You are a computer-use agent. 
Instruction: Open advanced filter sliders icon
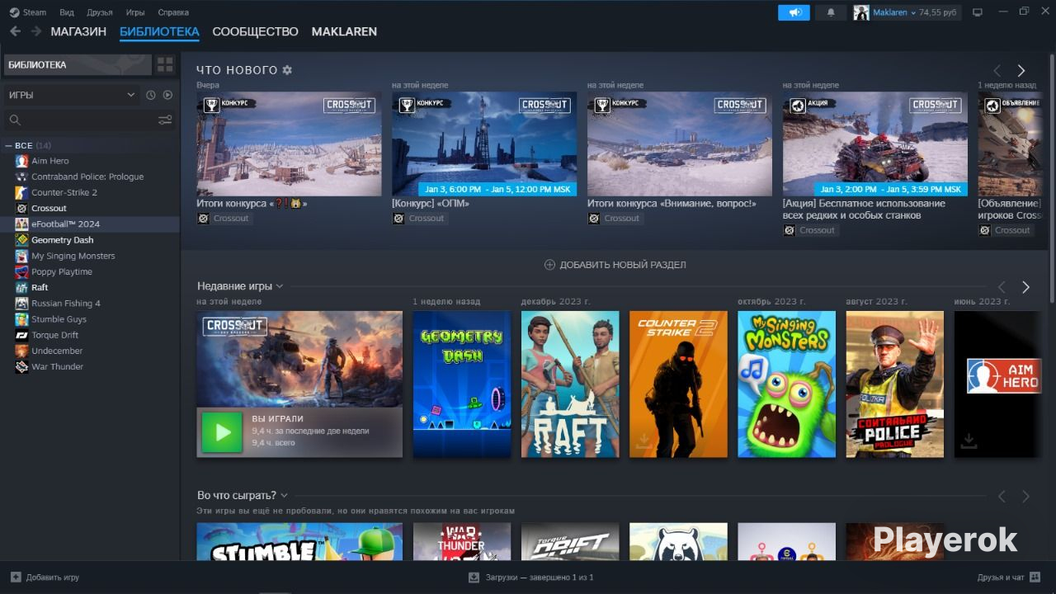pos(165,120)
